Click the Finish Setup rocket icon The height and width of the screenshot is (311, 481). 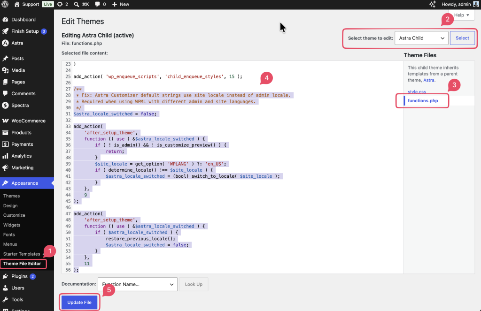pyautogui.click(x=5, y=31)
